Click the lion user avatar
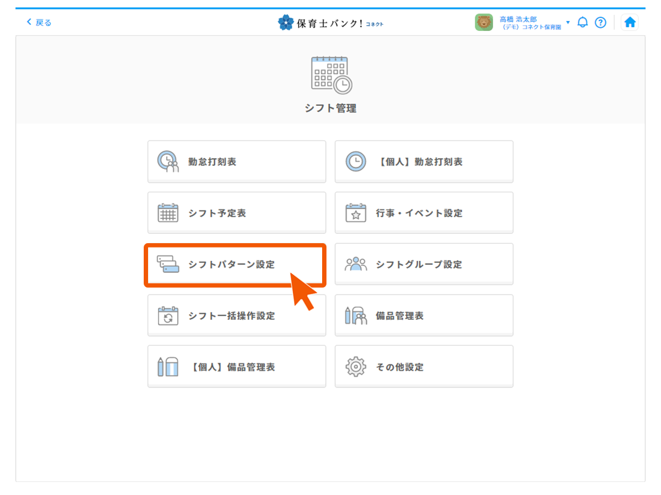 coord(484,22)
